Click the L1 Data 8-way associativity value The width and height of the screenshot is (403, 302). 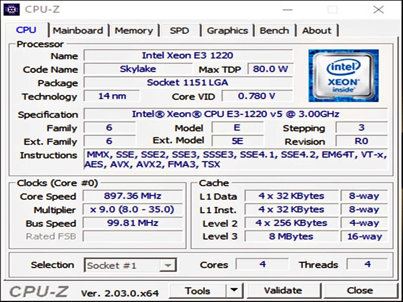[364, 196]
